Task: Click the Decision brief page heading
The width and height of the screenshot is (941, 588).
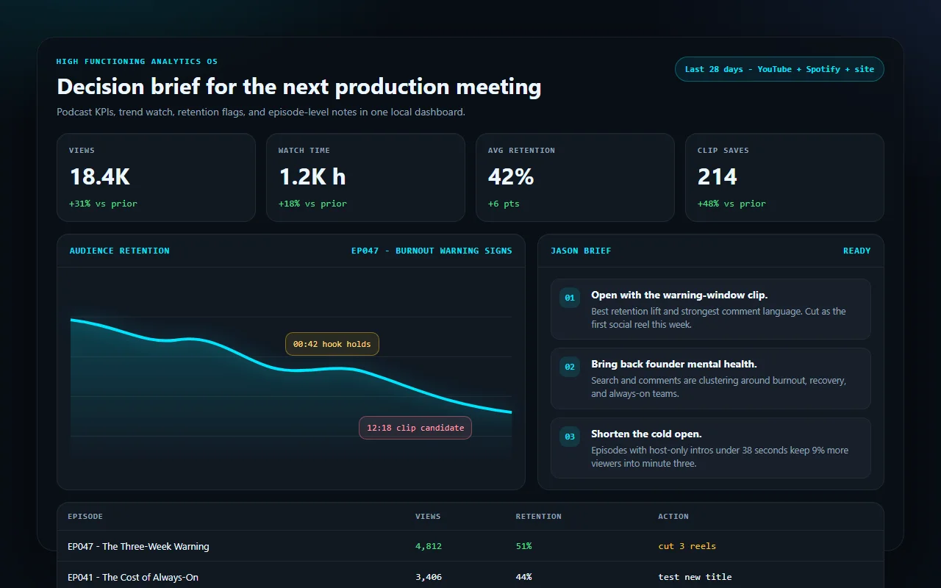Action: pos(299,87)
